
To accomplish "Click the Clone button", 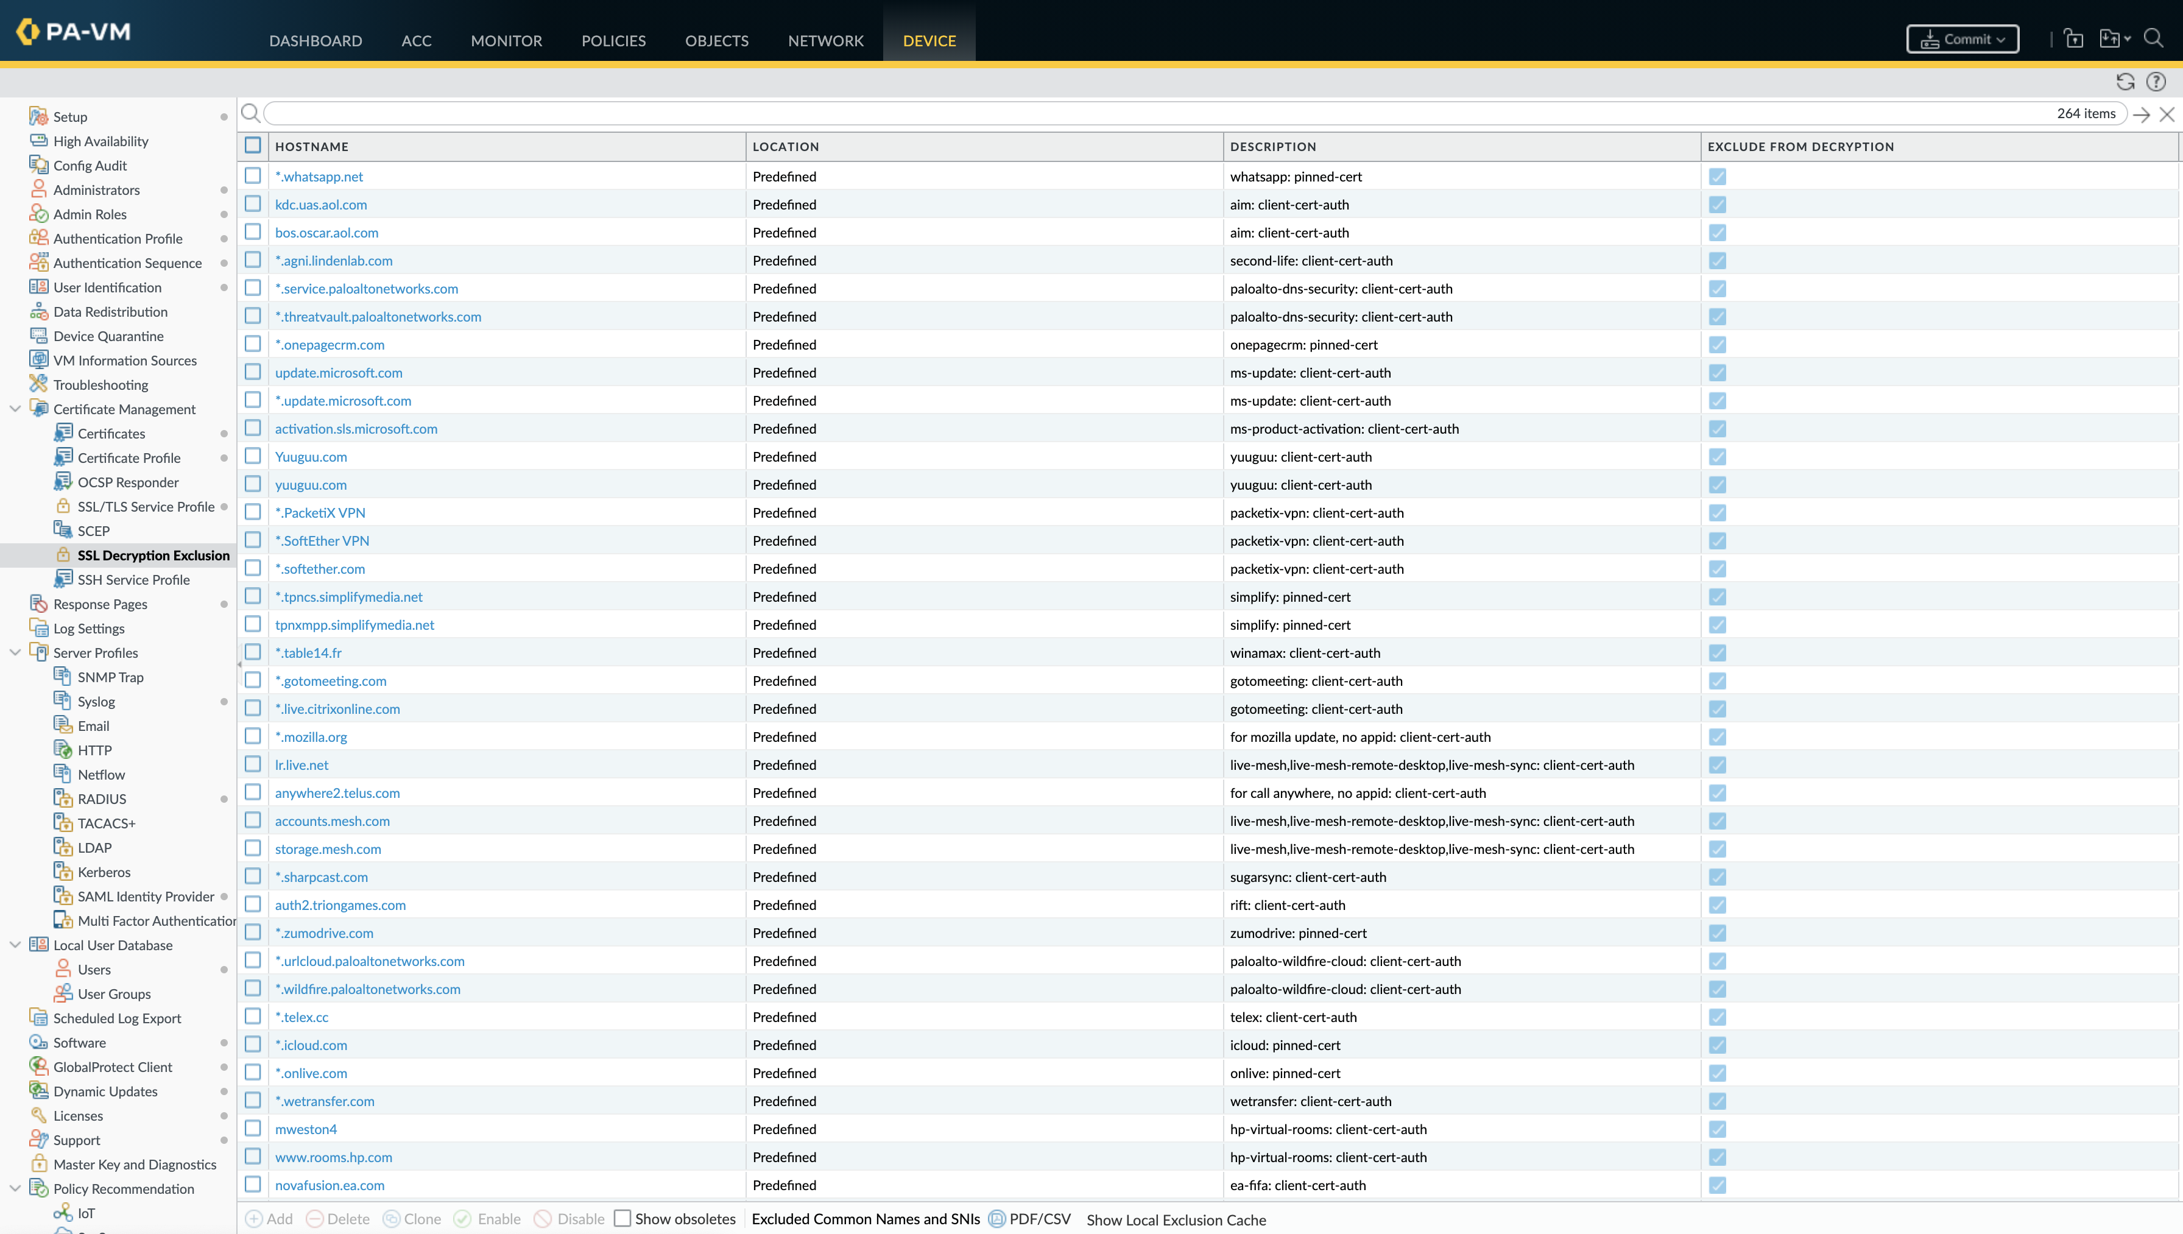I will (412, 1219).
